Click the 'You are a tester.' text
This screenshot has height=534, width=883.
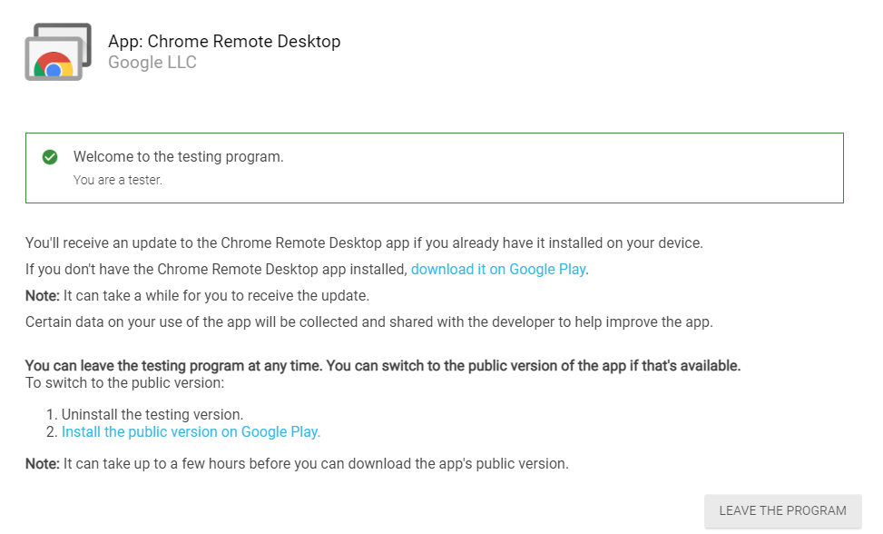pos(118,180)
